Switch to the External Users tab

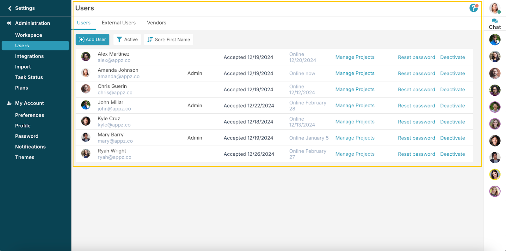tap(119, 23)
